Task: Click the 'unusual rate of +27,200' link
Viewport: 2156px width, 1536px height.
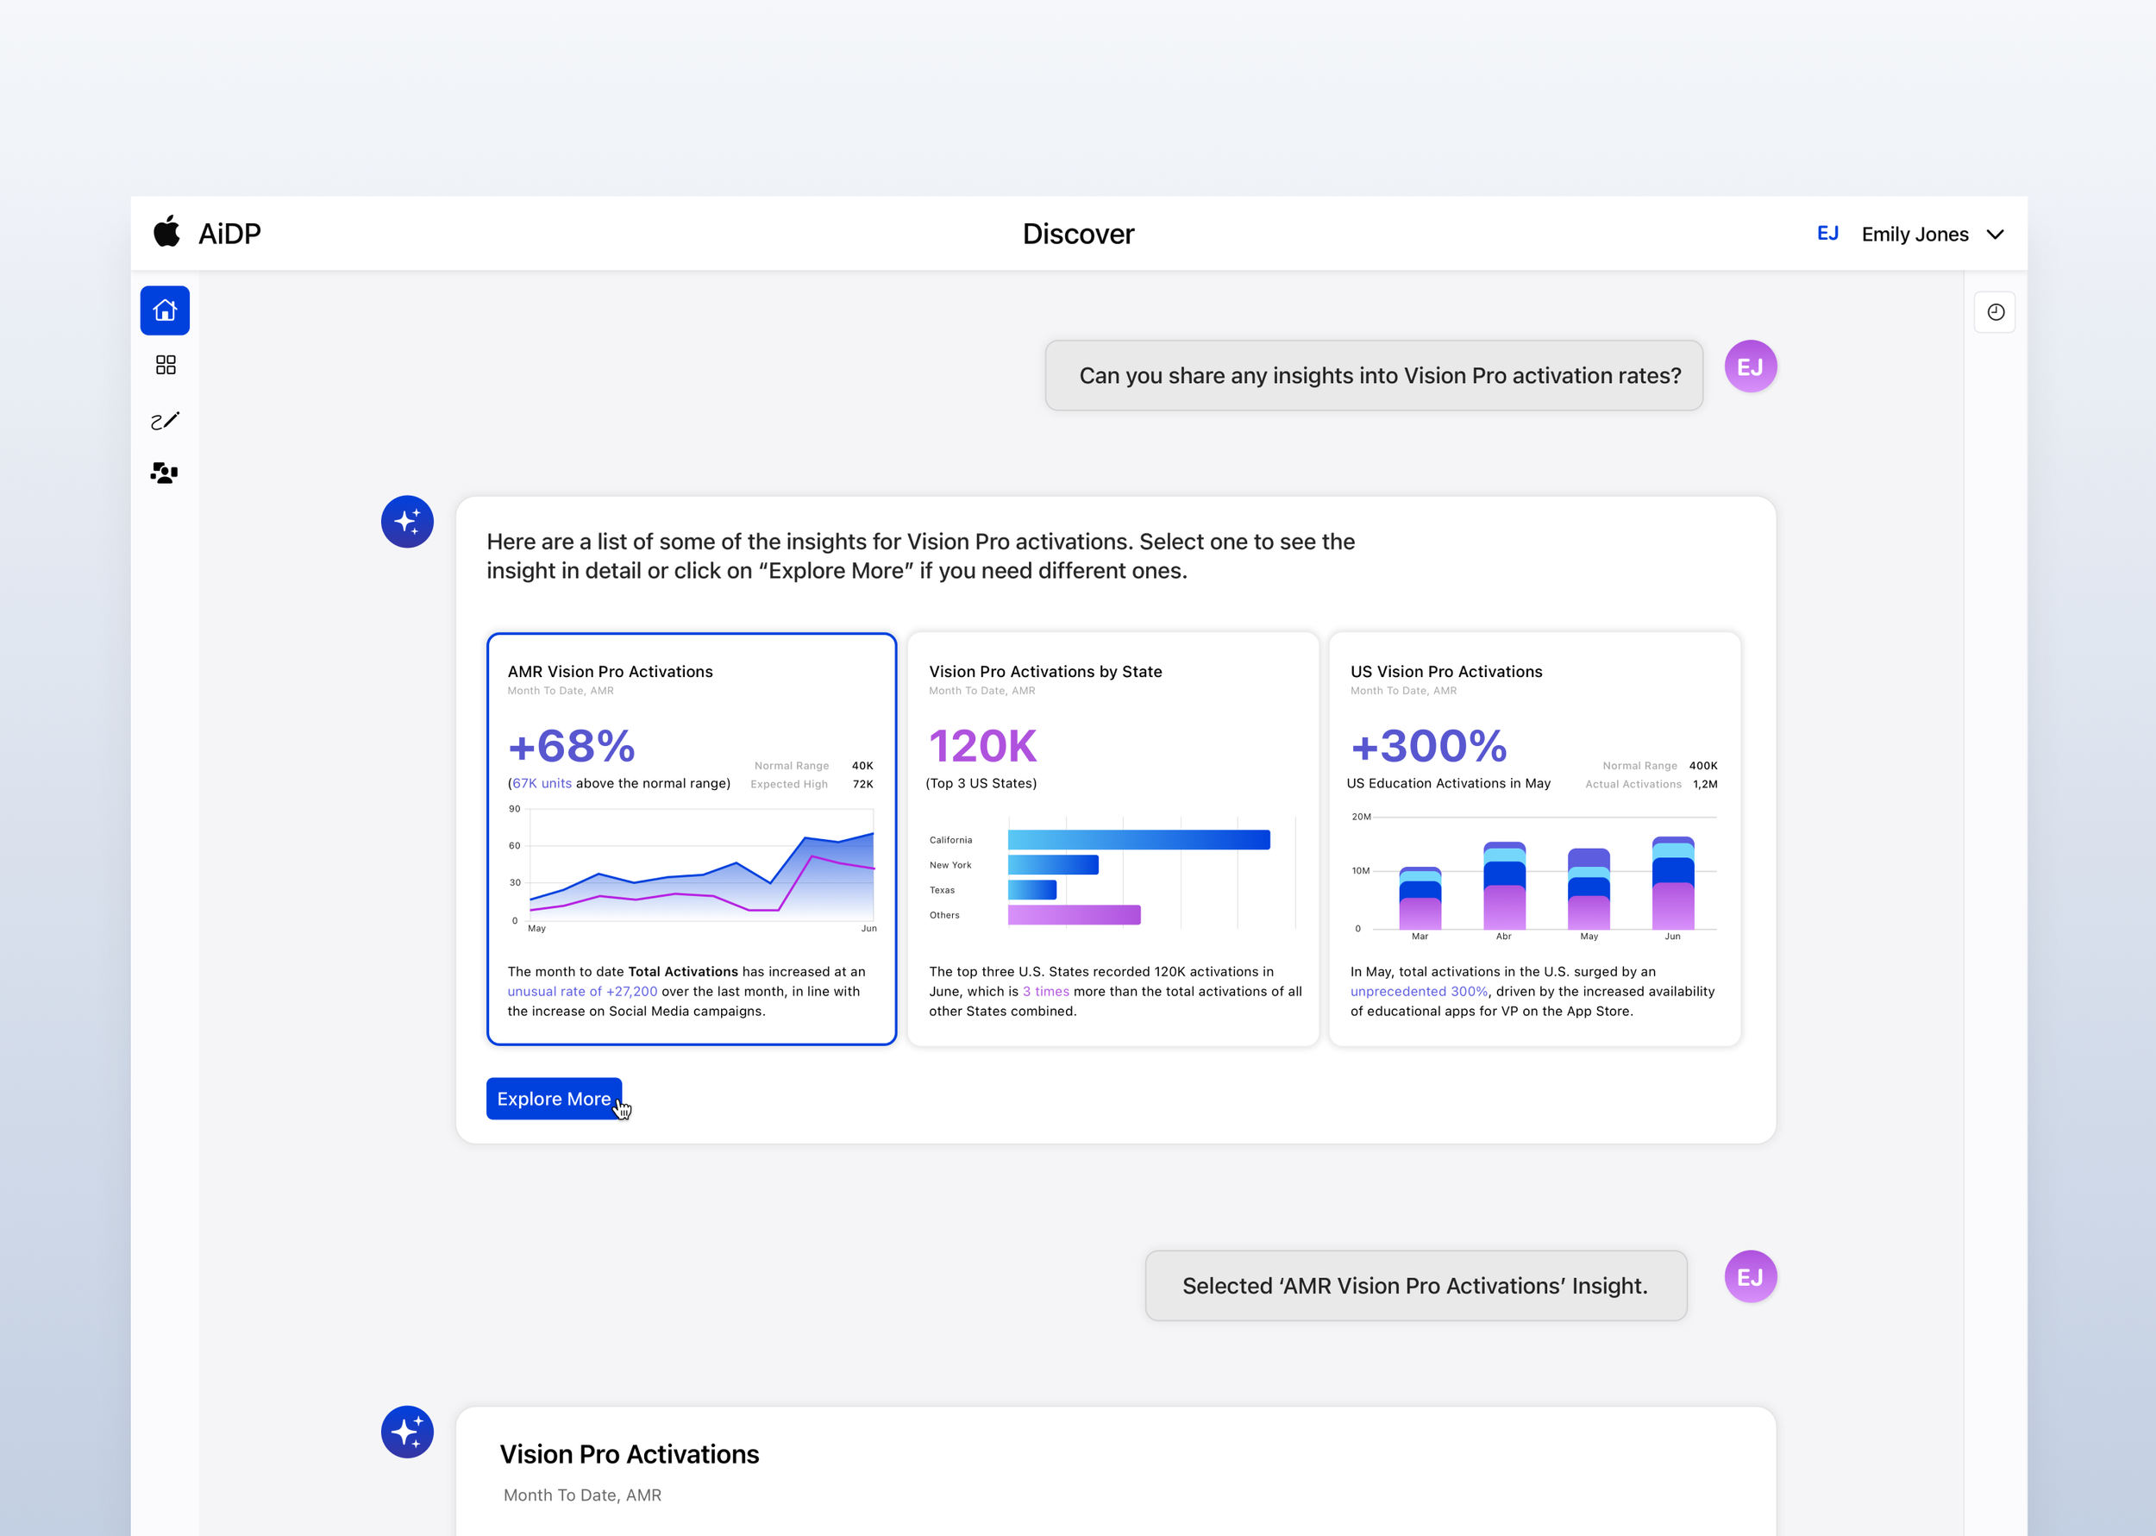Action: pyautogui.click(x=581, y=991)
